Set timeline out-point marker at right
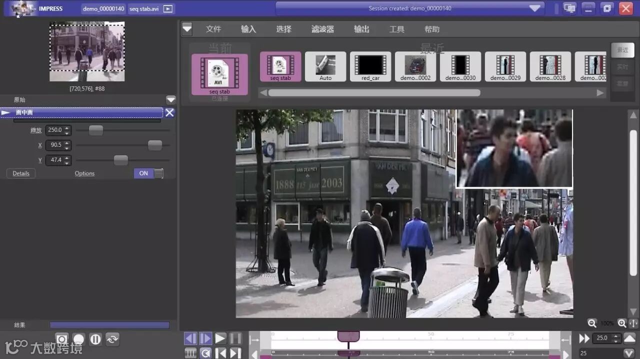 [x=566, y=340]
